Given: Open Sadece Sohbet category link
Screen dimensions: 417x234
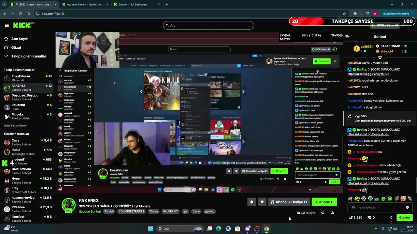Looking at the screenshot, I should [90, 212].
